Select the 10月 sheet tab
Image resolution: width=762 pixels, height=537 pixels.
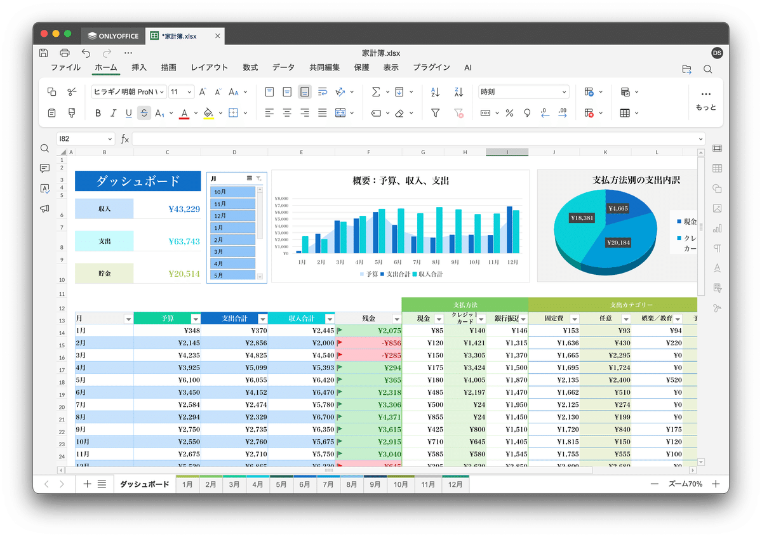click(x=401, y=484)
